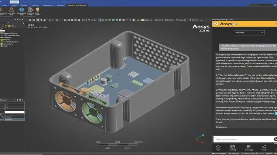277x155 pixels.
Task: Click the yellow folder icon in outline toolbar
Action: pos(9,26)
